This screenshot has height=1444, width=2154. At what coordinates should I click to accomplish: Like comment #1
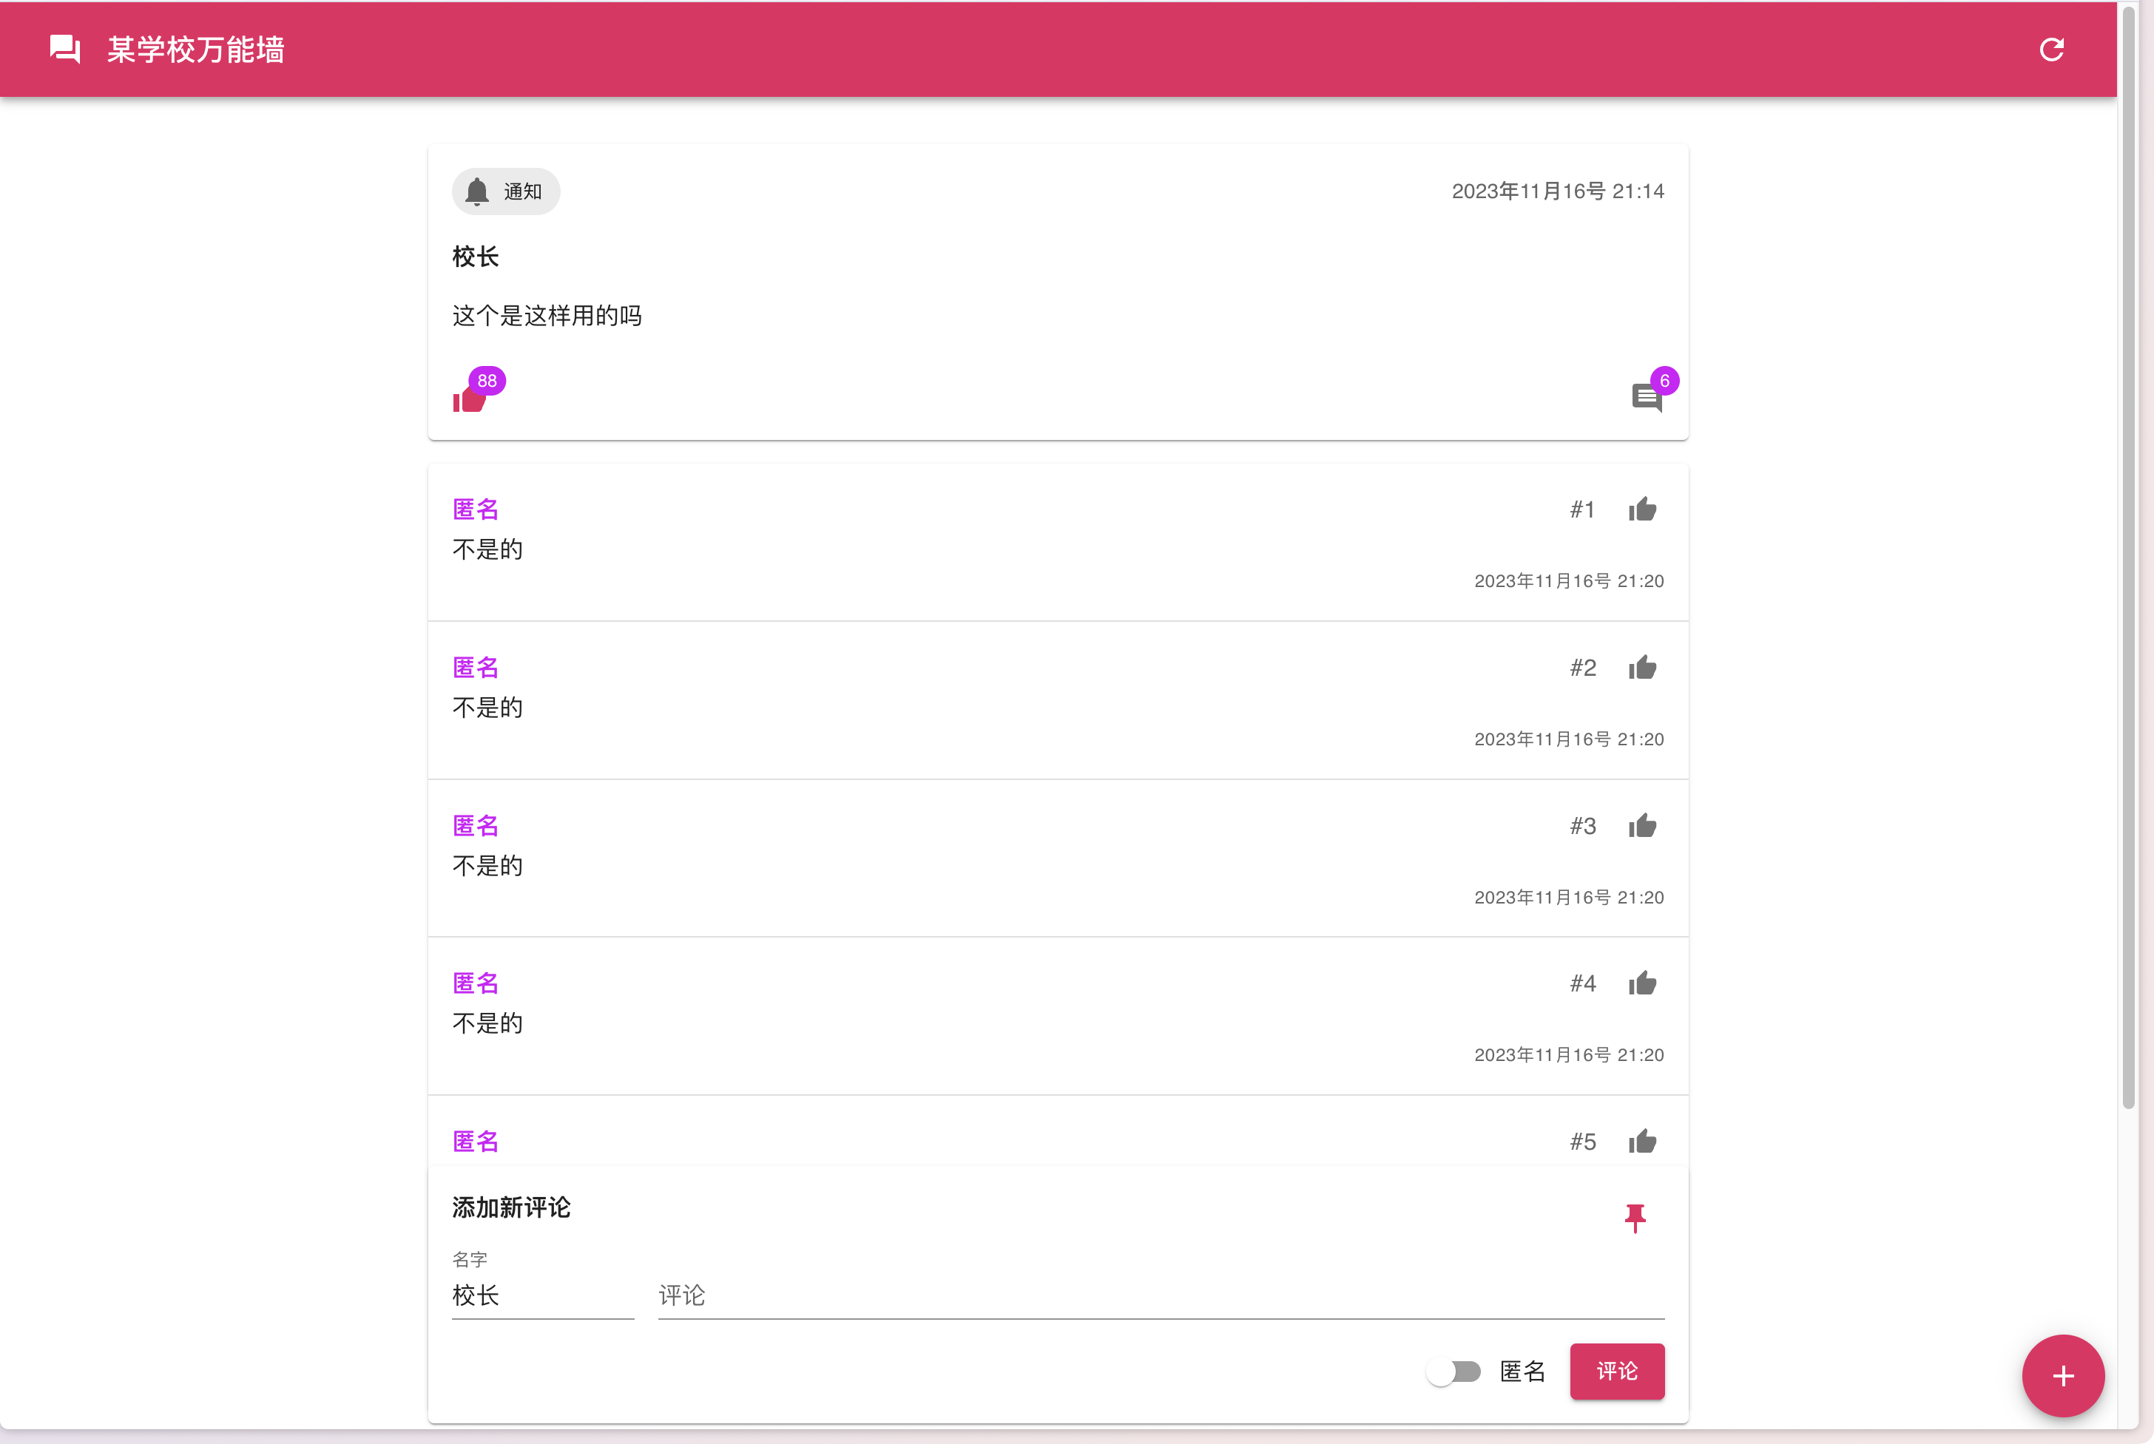tap(1641, 509)
